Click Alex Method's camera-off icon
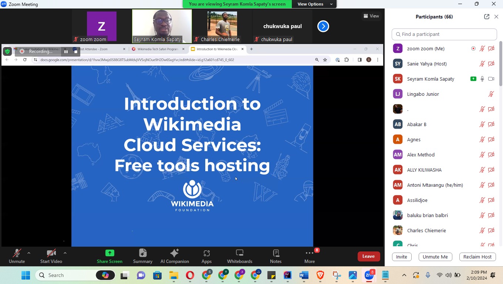This screenshot has width=503, height=284. pos(491,155)
